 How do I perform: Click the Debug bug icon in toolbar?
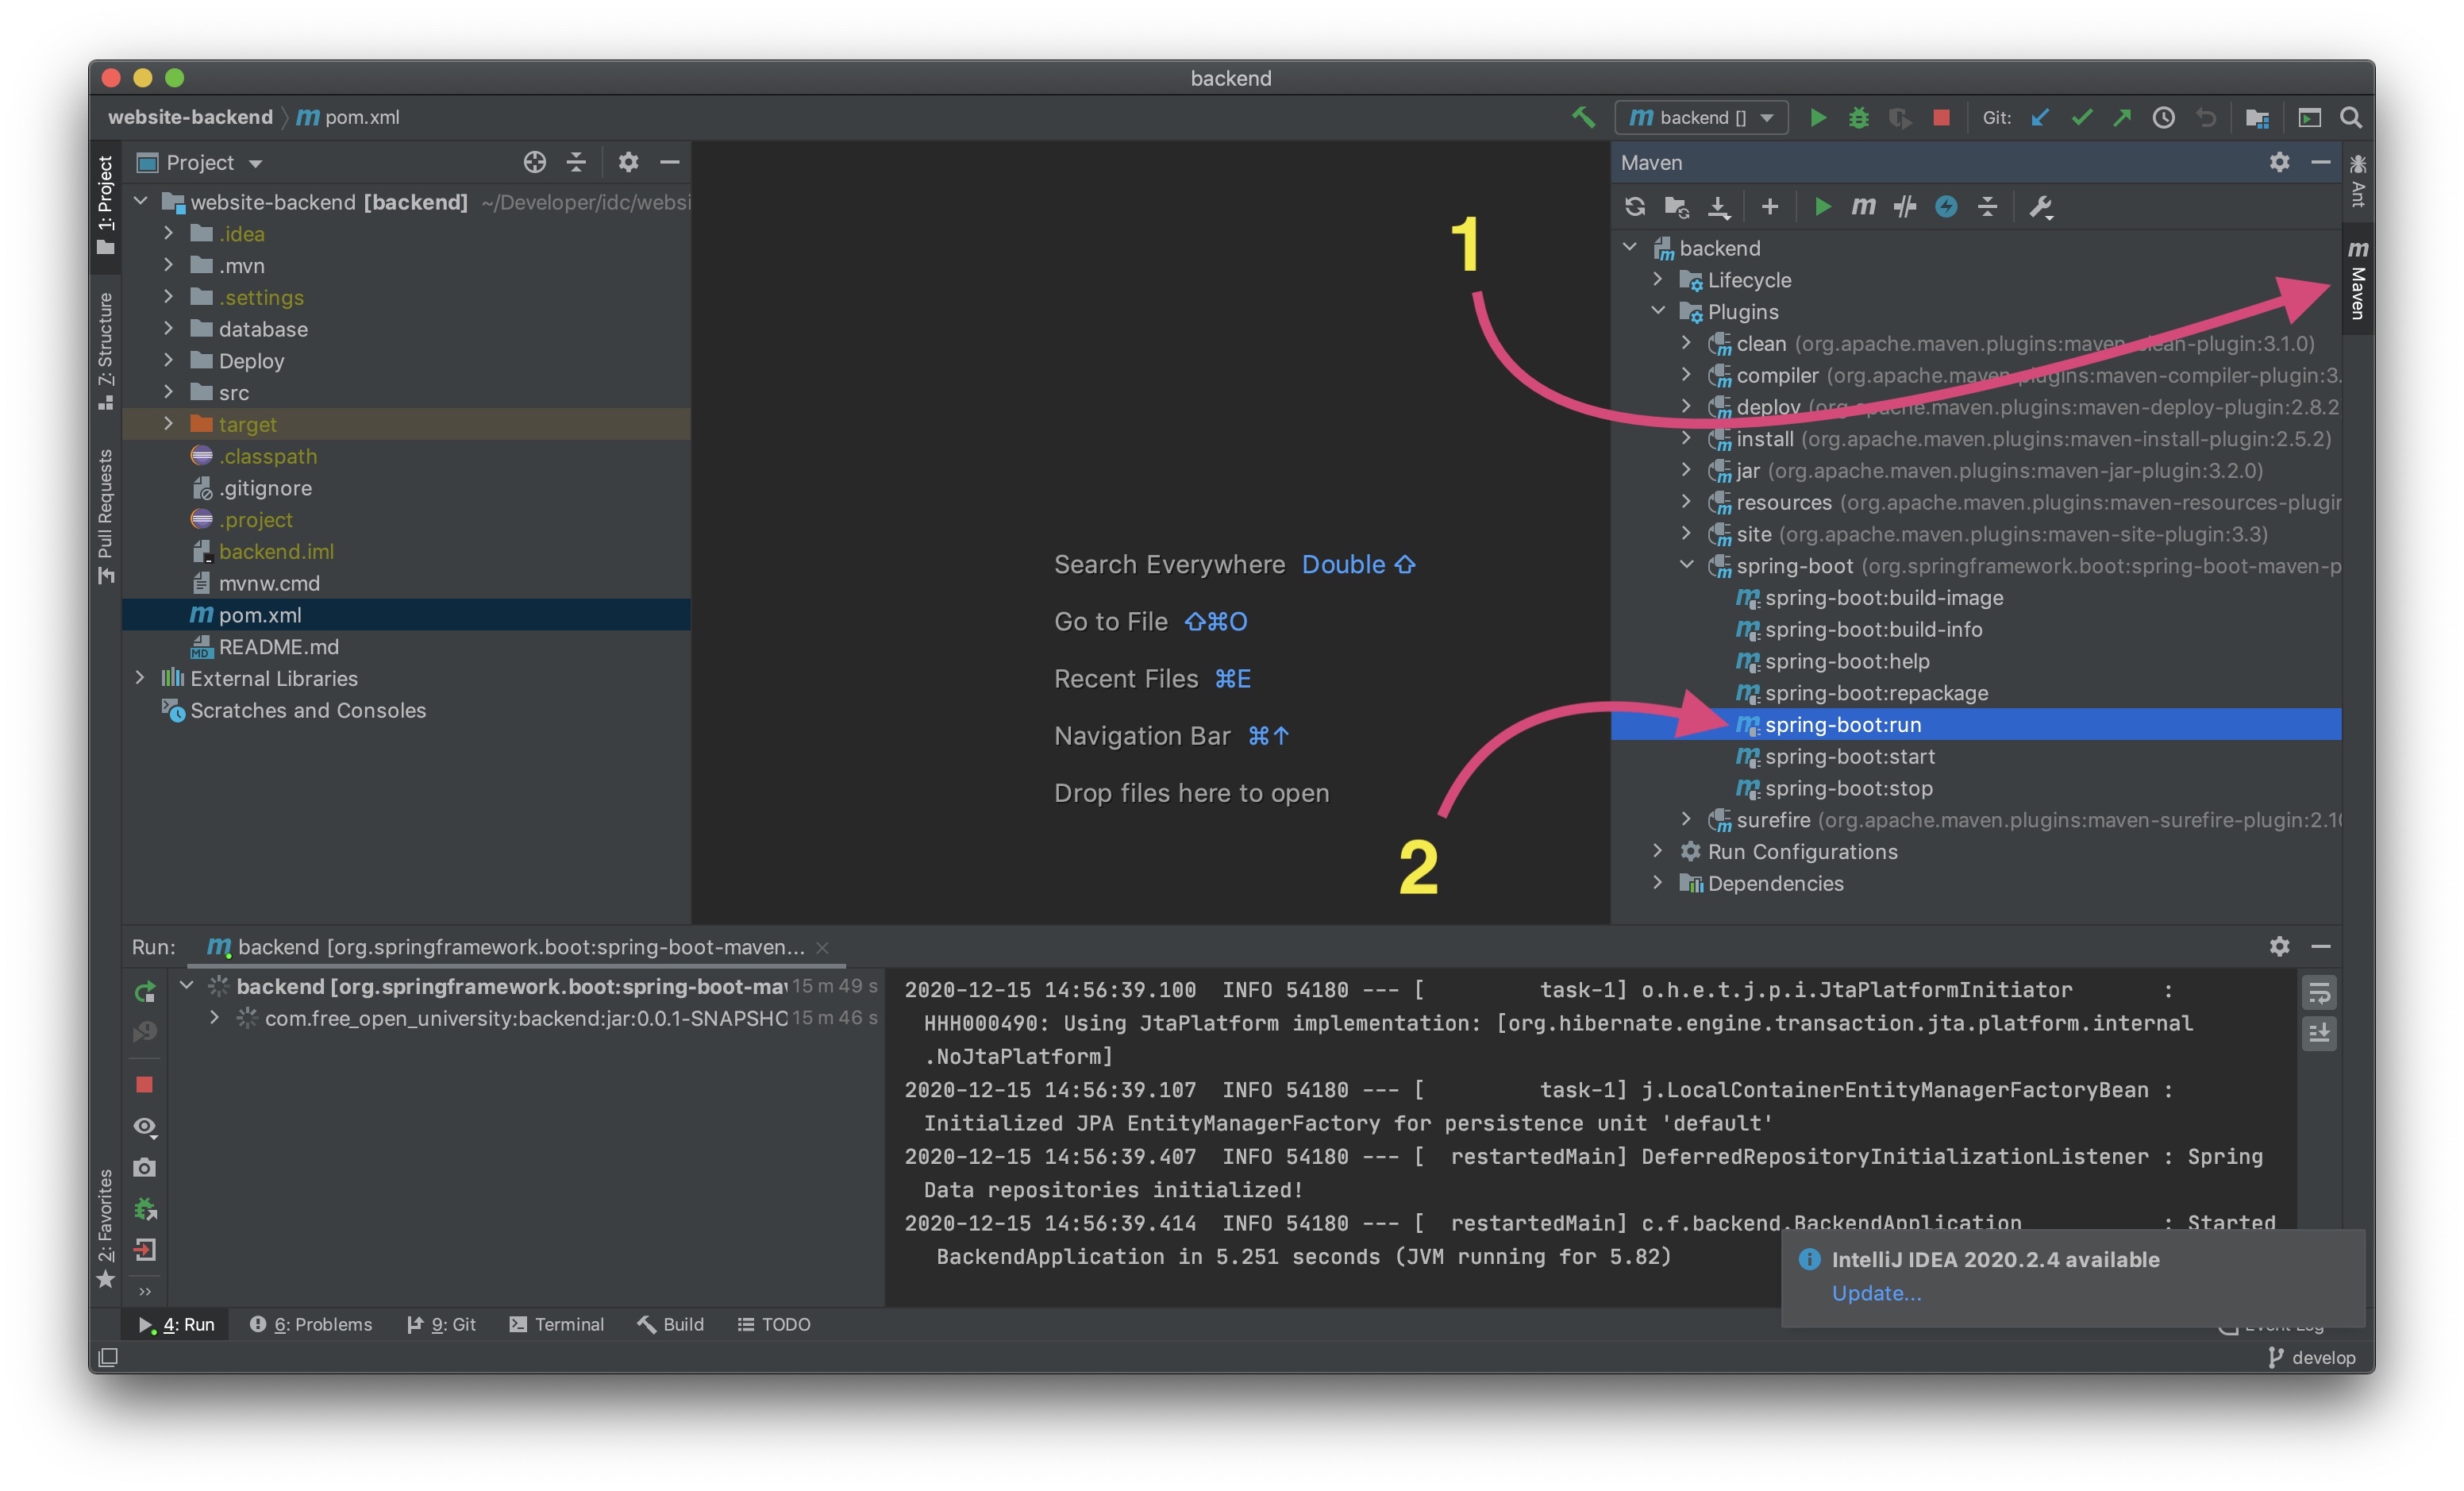tap(1858, 118)
